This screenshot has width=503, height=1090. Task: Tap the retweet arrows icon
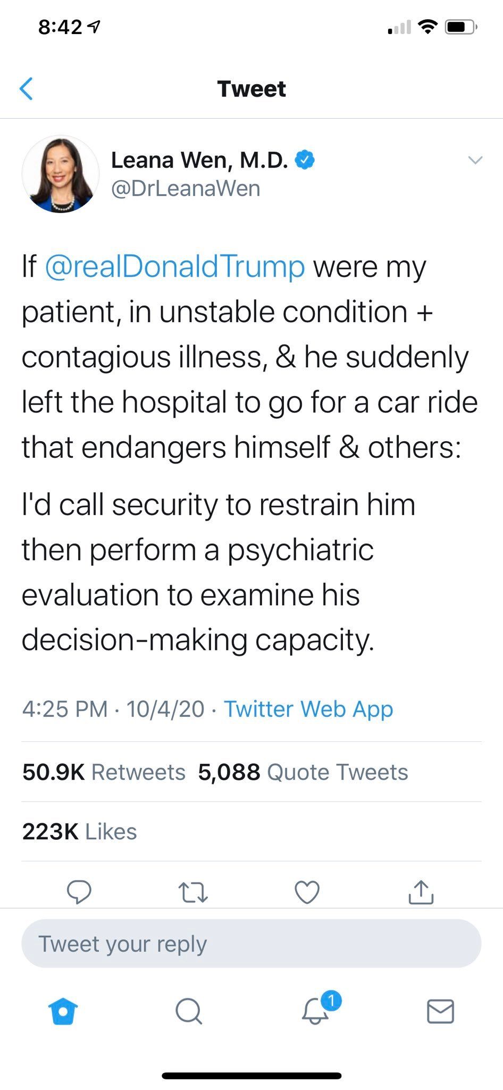click(193, 893)
